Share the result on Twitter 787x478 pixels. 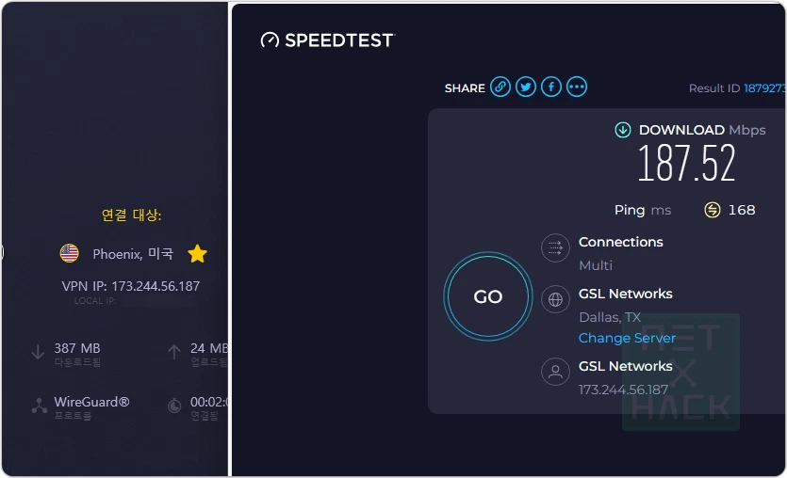click(526, 88)
